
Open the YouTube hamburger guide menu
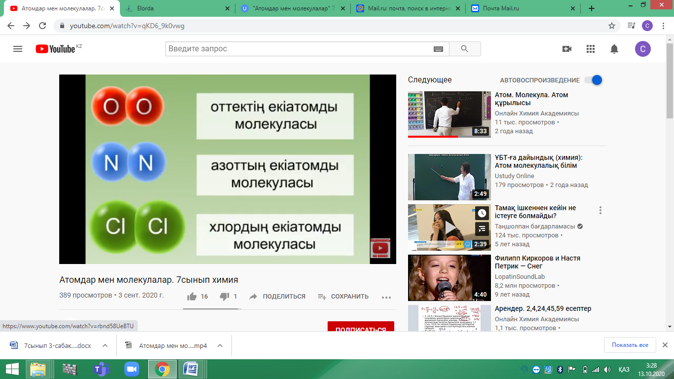coord(18,49)
